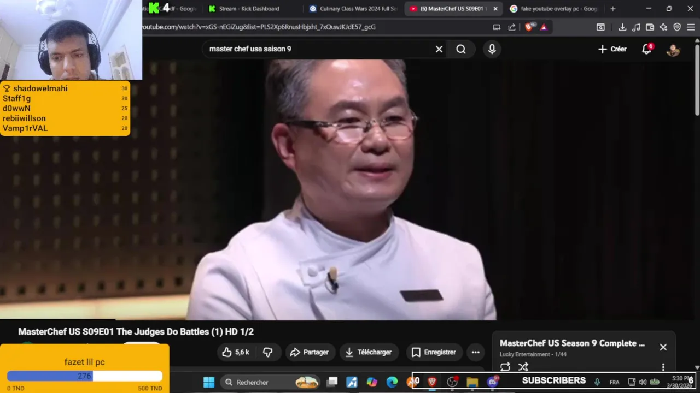Click Enregistrer to save the video
Viewport: 700px width, 393px height.
tap(434, 352)
